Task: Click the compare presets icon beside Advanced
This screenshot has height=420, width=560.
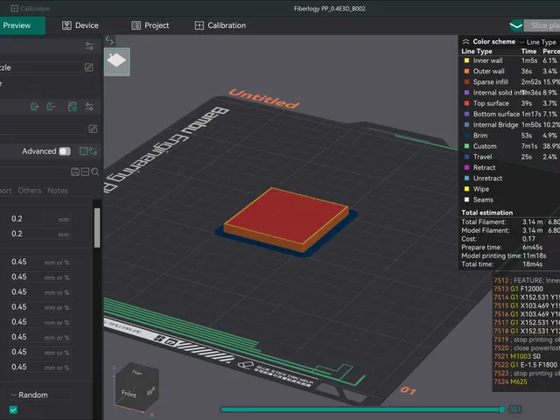Action: point(93,151)
